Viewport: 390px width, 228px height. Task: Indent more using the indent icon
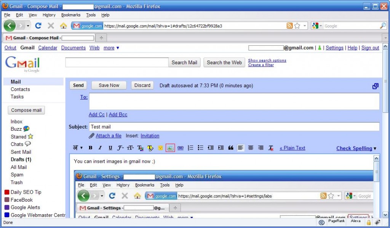click(x=221, y=148)
